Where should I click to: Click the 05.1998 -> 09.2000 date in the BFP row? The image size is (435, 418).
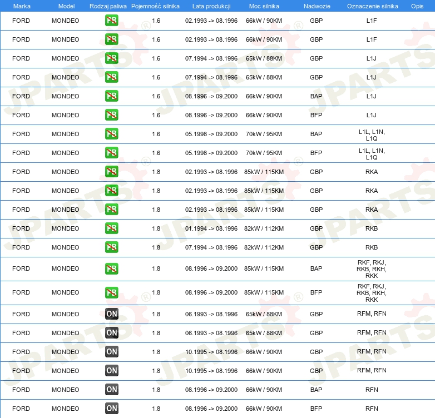coord(211,153)
